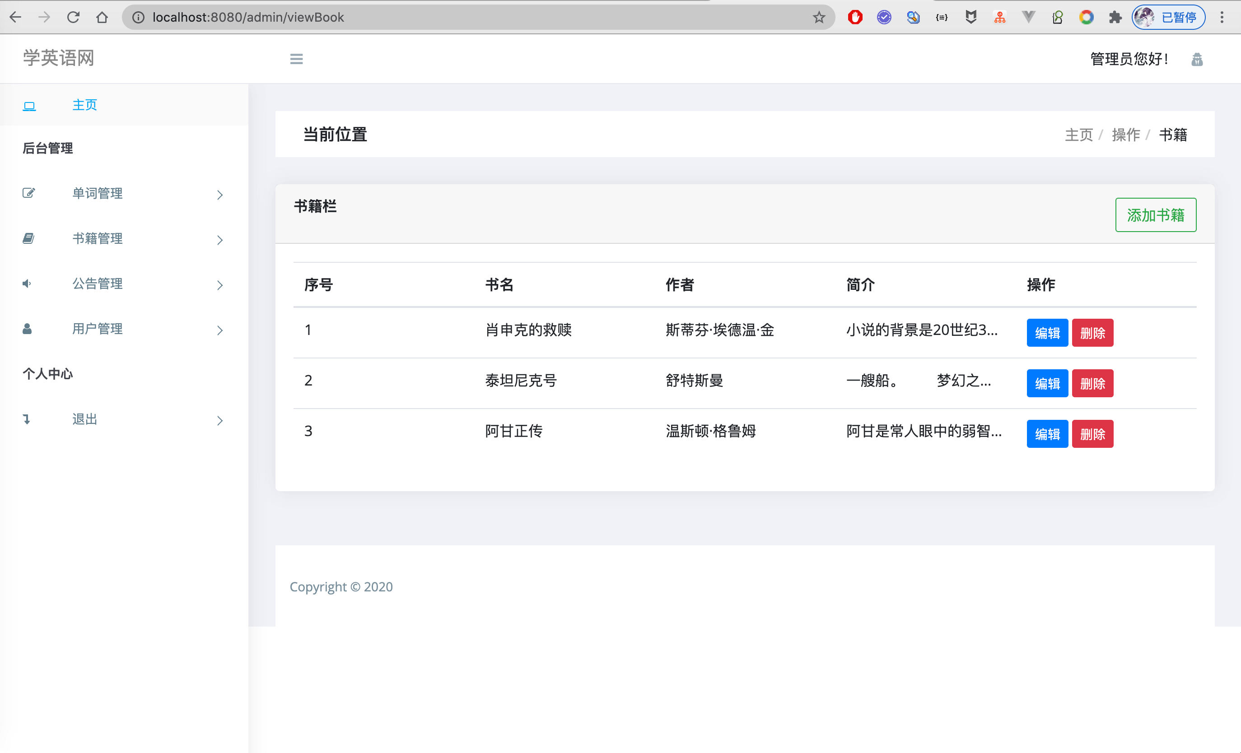Select the 退出 menu entry
This screenshot has height=753, width=1241.
coord(84,419)
